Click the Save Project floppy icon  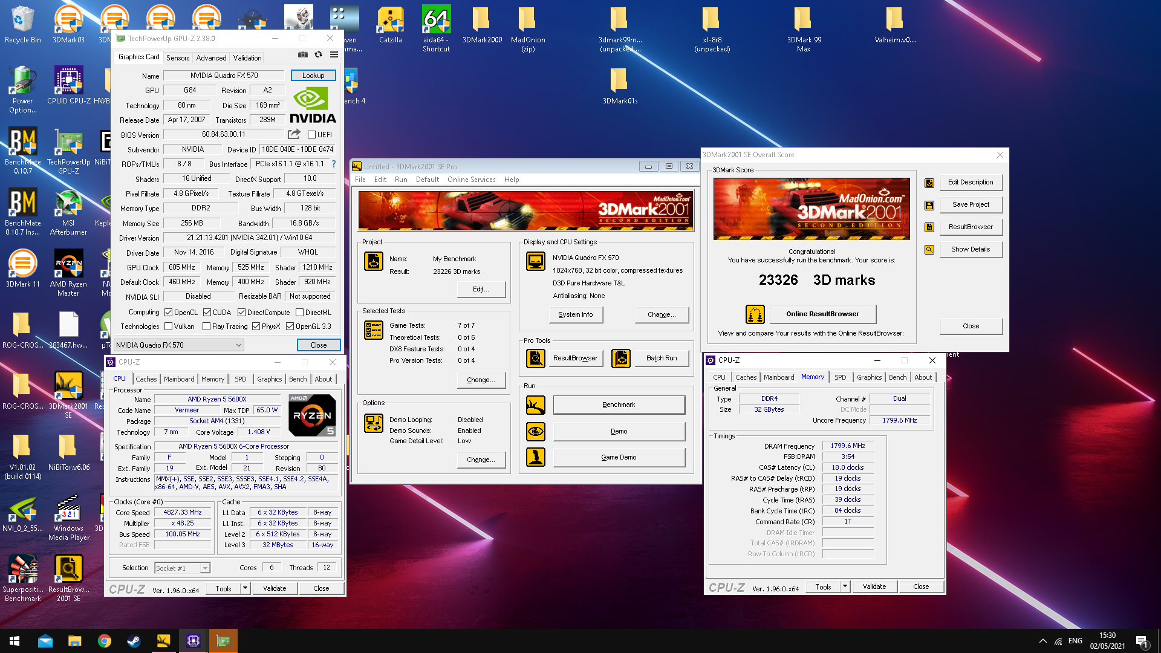coord(929,206)
